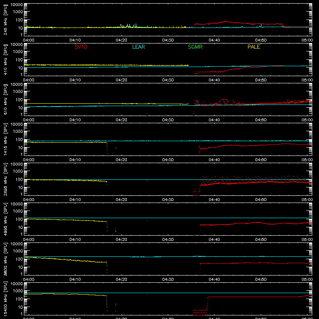This screenshot has width=319, height=319.
Task: Select the '2695 MHz [SFU]' axis title
Action: pos(5,179)
